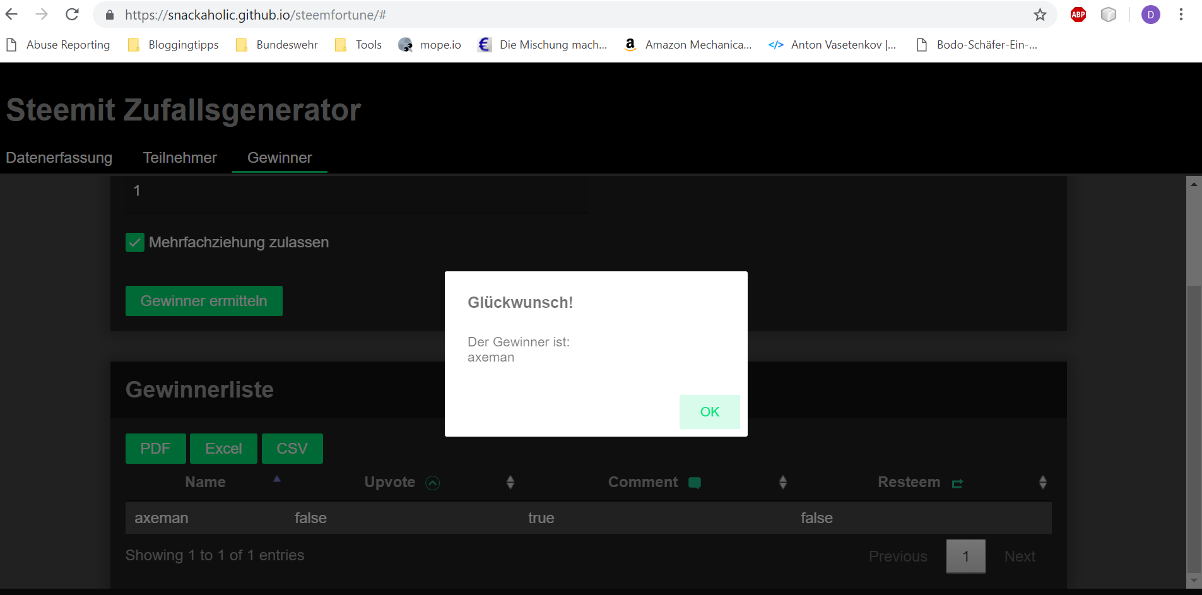Click the page scrollbar down arrow
The height and width of the screenshot is (595, 1202).
1194,580
